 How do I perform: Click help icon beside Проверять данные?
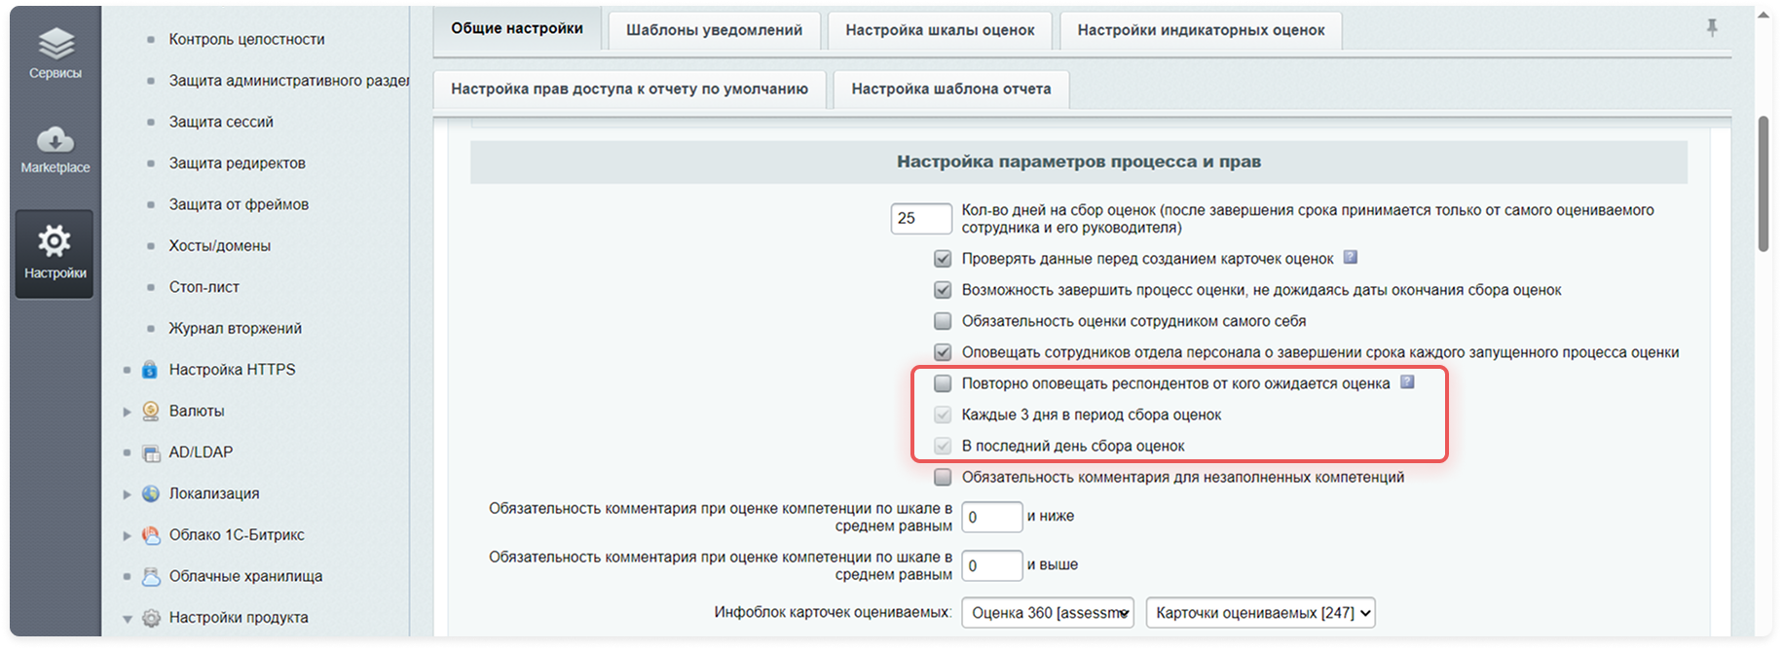click(x=1350, y=258)
